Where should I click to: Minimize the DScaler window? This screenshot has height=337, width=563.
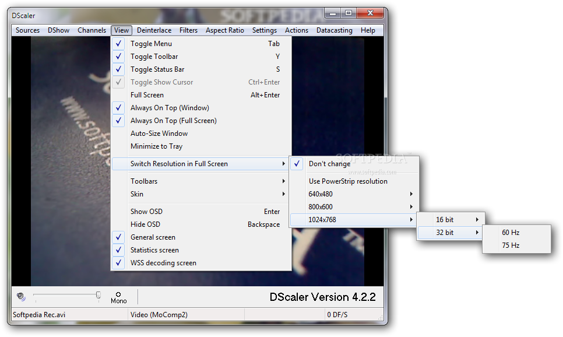(x=333, y=13)
